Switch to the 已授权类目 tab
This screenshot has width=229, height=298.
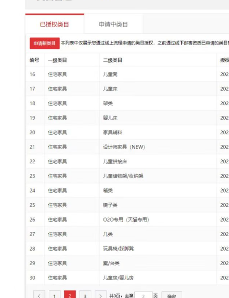coord(55,24)
